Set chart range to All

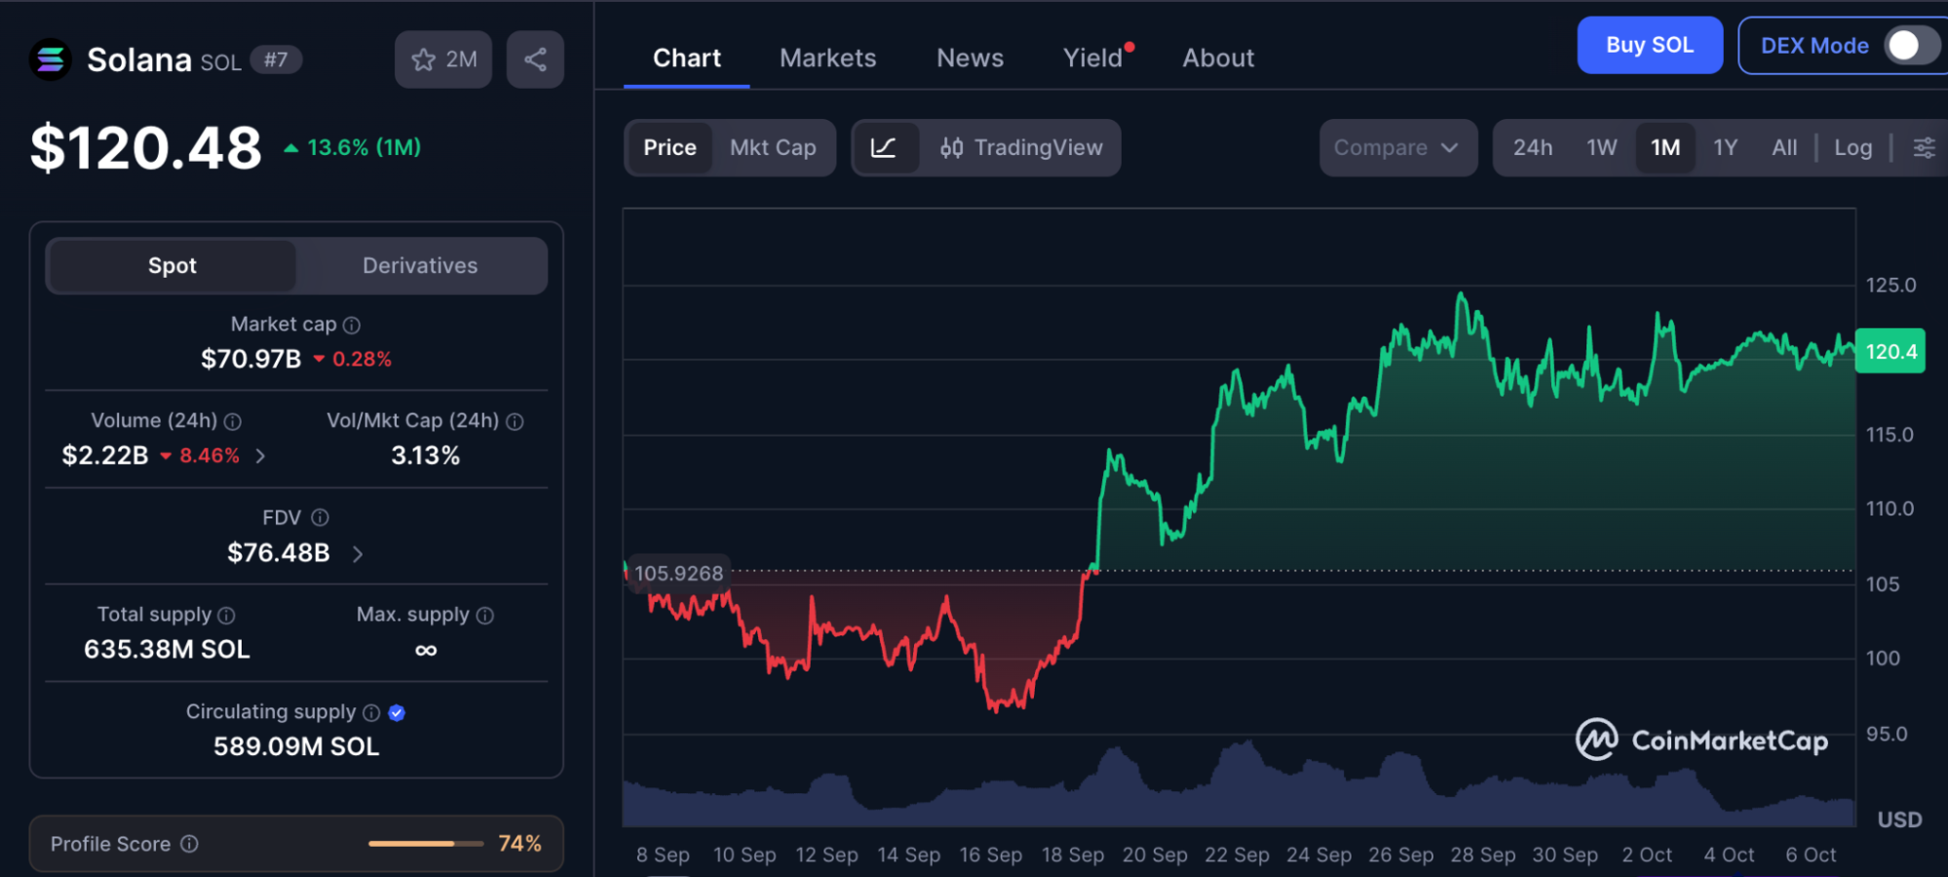(x=1784, y=148)
